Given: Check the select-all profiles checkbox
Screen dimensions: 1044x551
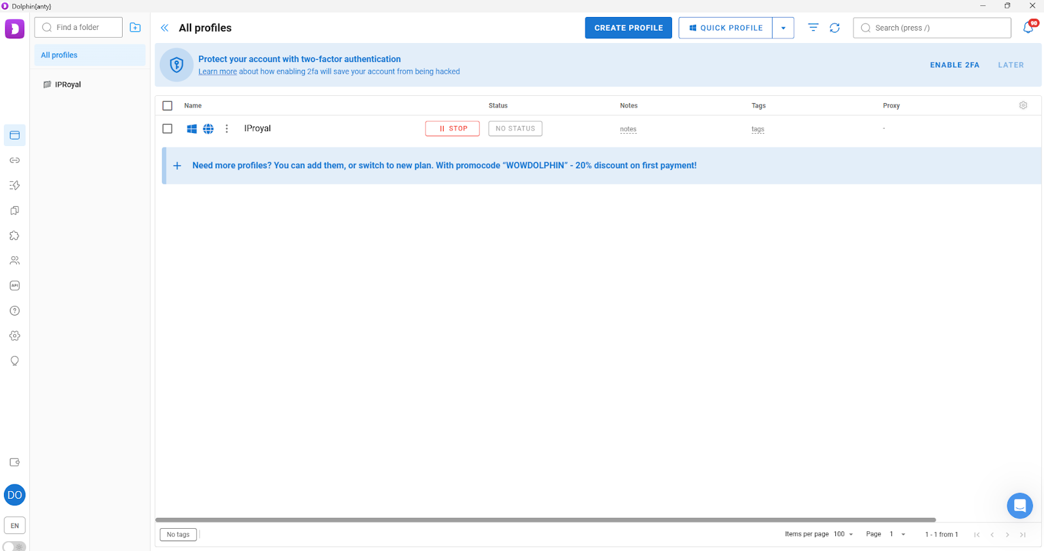Looking at the screenshot, I should [x=168, y=106].
